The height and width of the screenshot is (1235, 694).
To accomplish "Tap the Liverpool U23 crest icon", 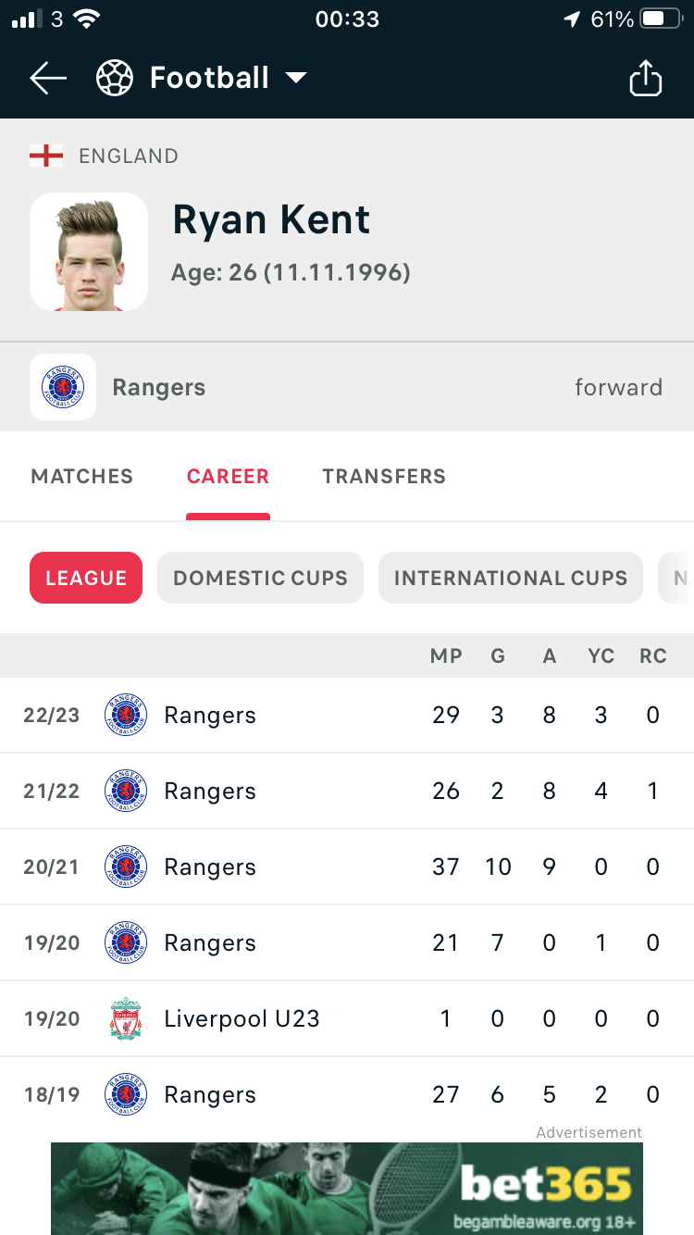I will [x=126, y=1018].
